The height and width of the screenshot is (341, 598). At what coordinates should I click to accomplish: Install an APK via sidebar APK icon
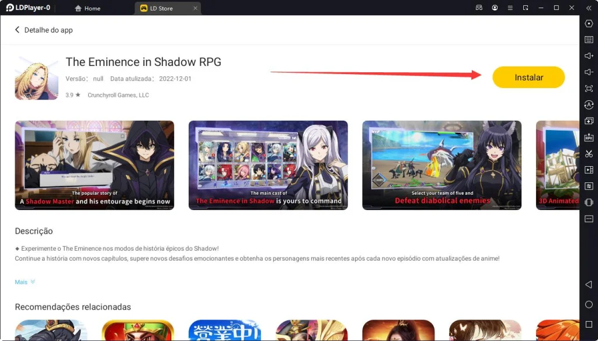point(589,138)
